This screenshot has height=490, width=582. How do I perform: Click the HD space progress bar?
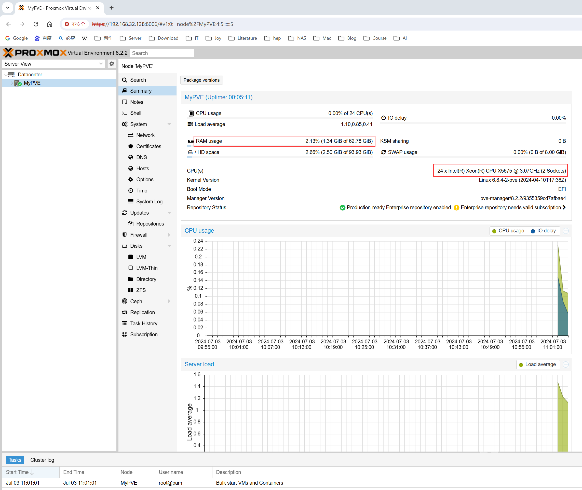point(280,158)
